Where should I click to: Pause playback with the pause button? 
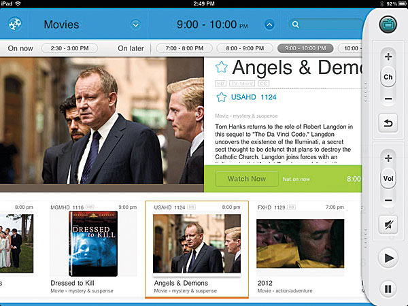[x=388, y=289]
